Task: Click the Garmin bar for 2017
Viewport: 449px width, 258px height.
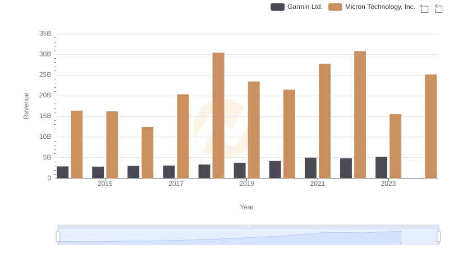Action: click(x=169, y=172)
